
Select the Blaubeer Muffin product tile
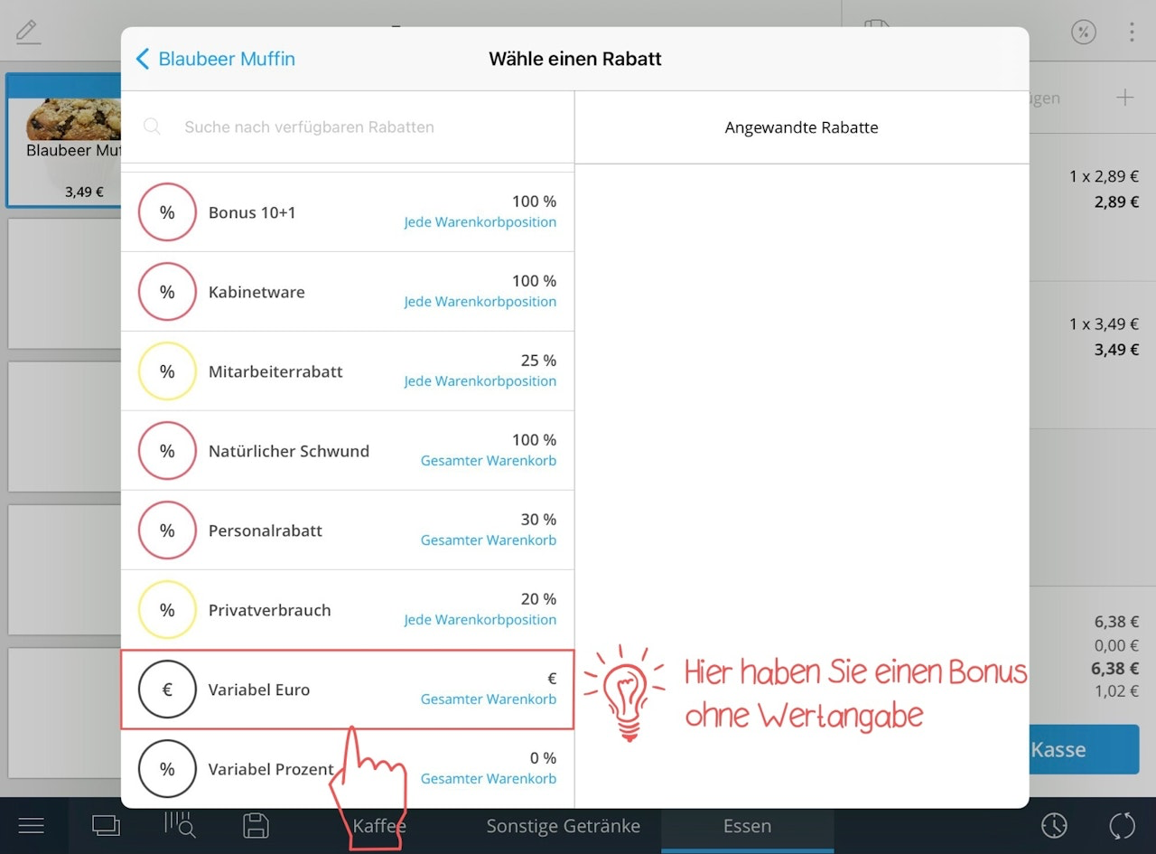coord(65,140)
